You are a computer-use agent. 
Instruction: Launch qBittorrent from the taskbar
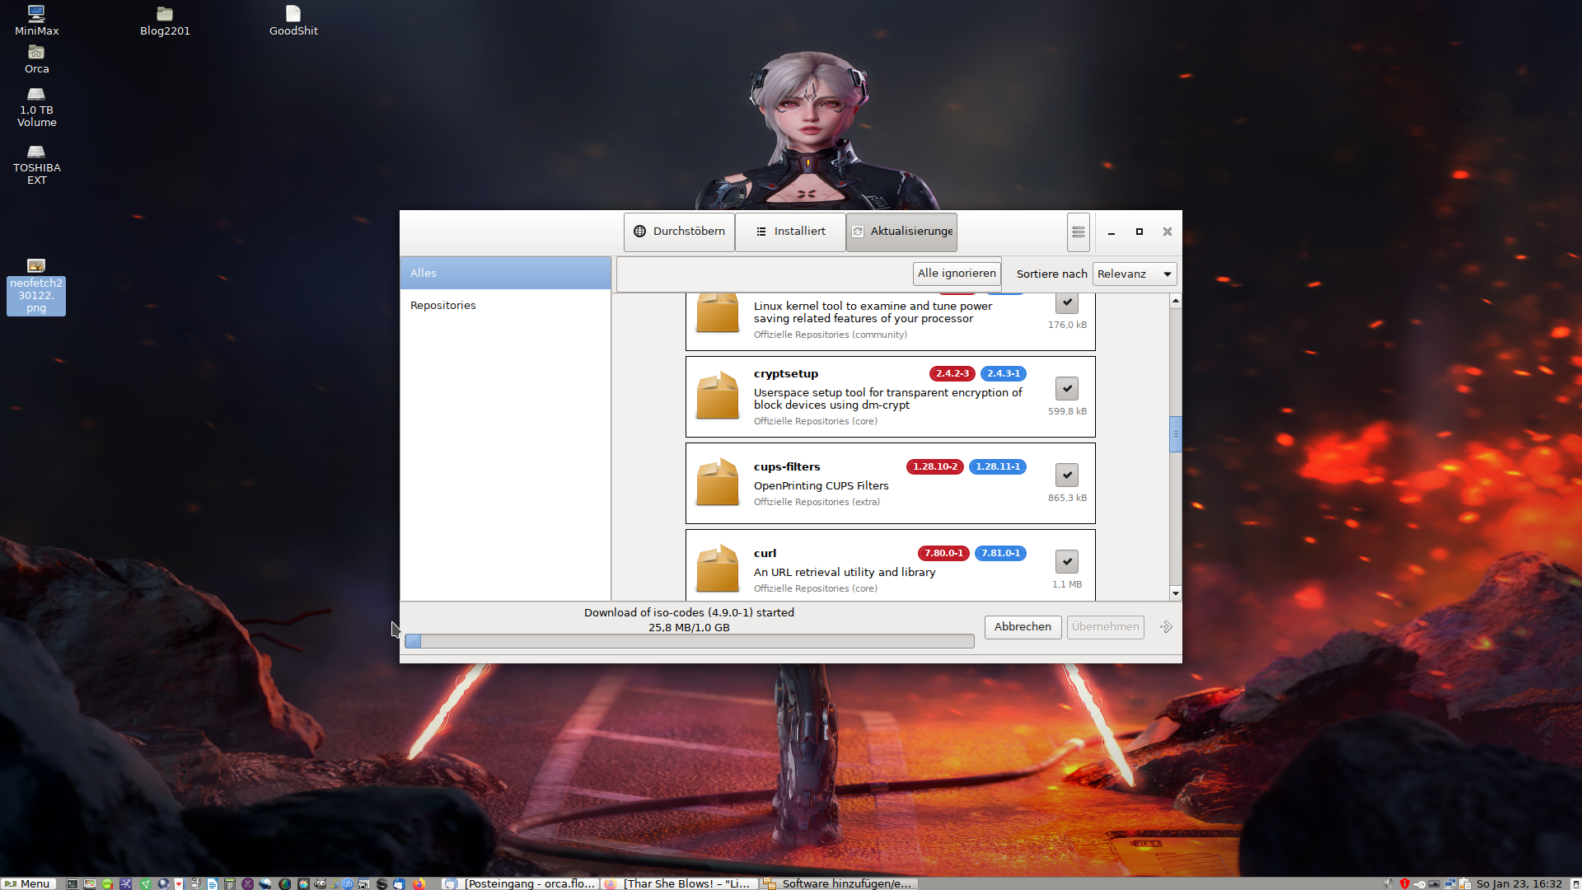coord(348,883)
